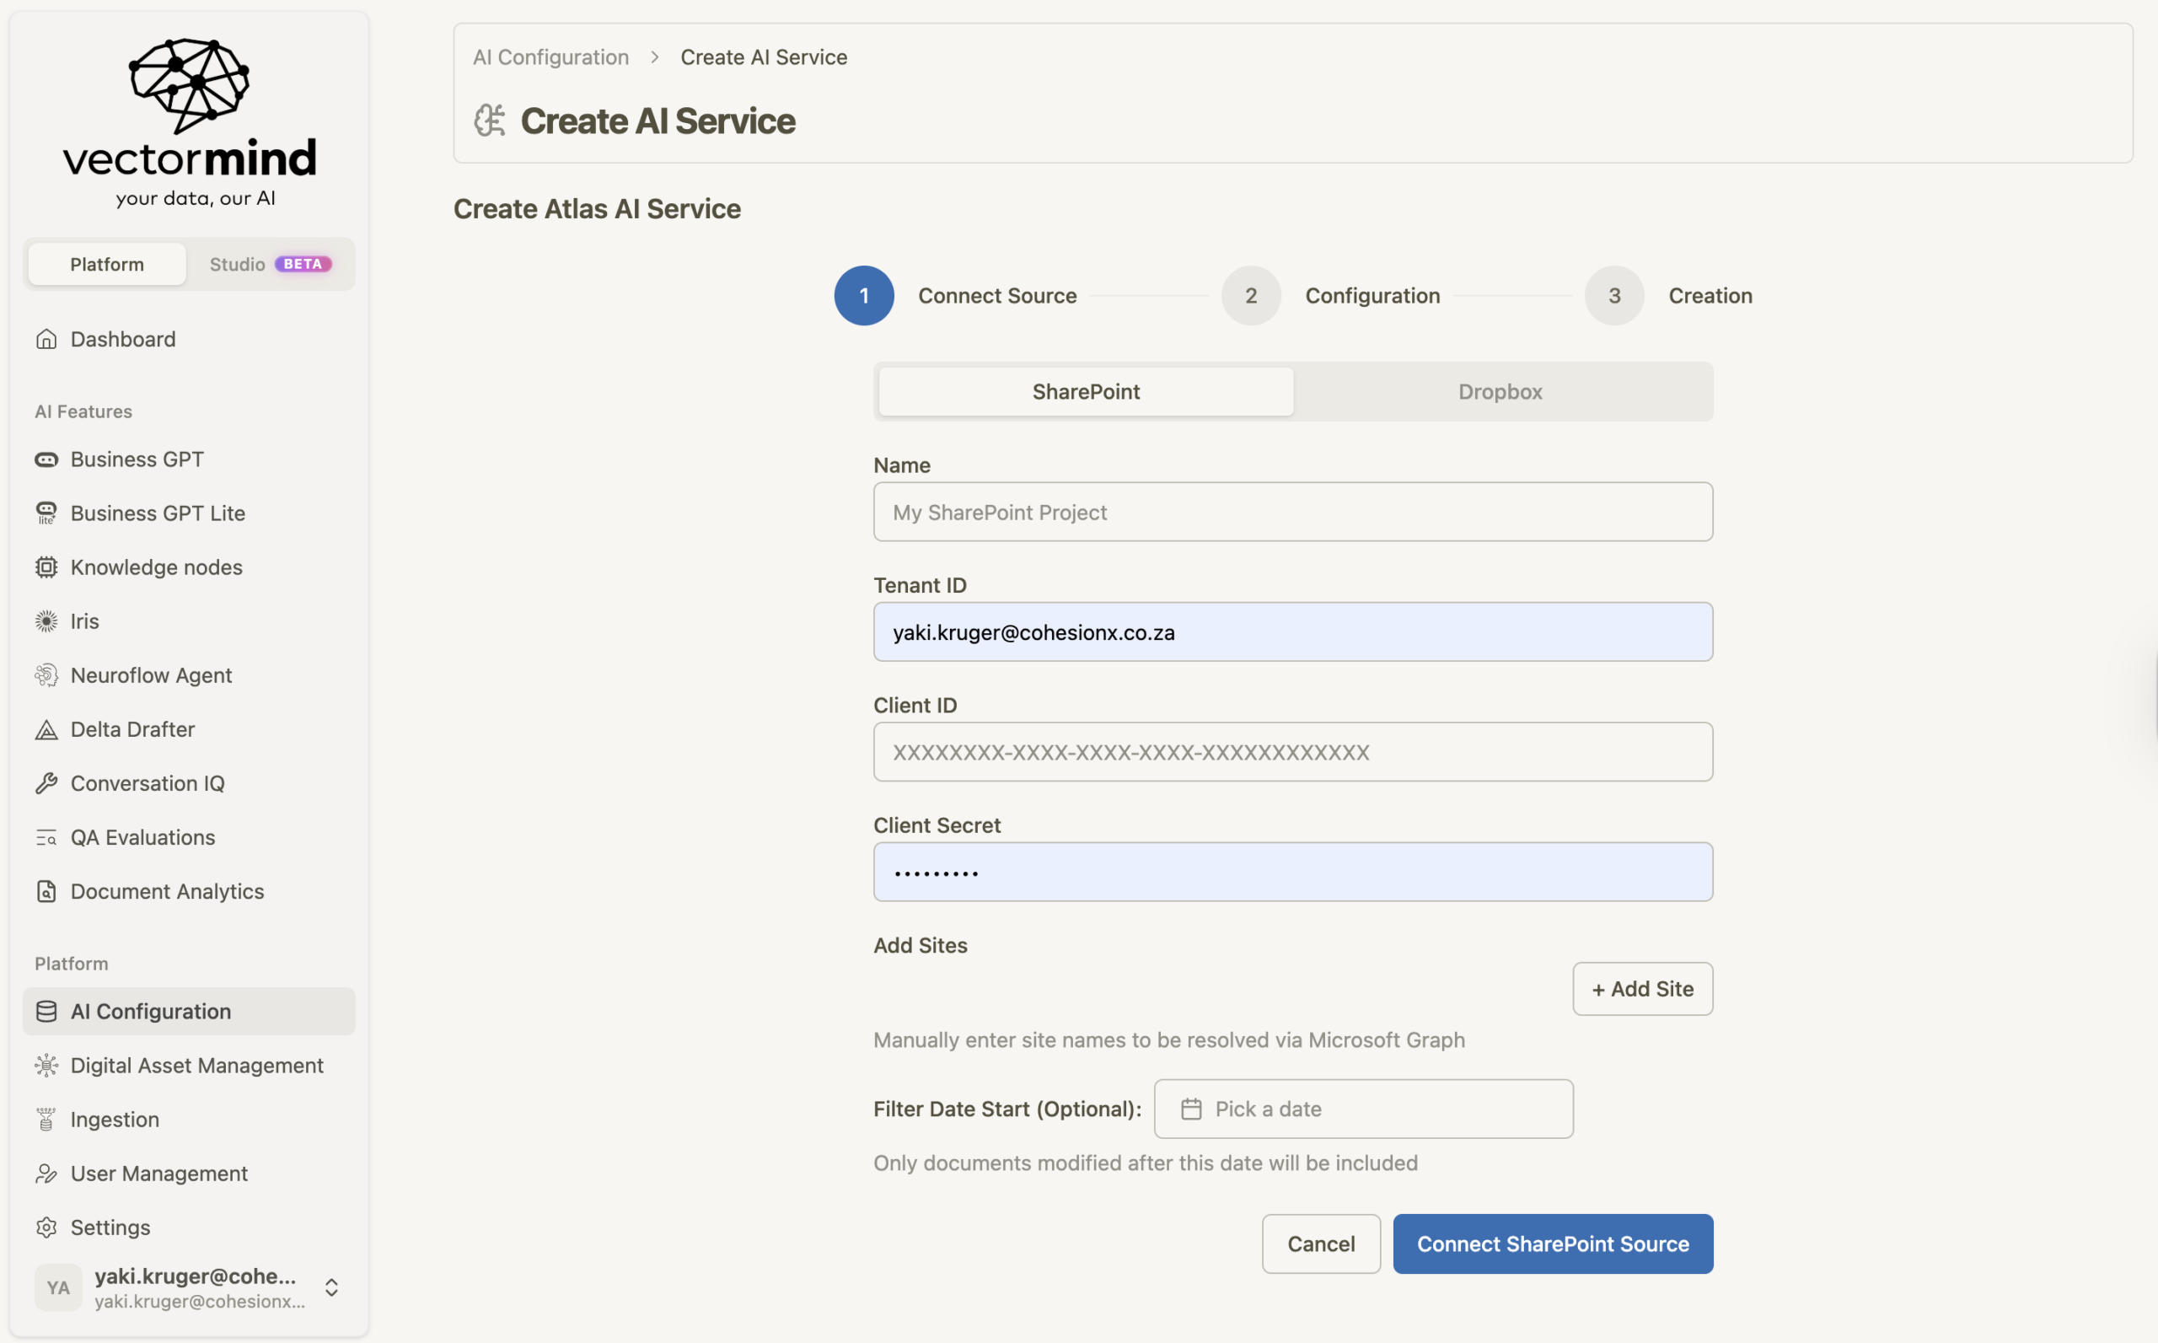Open Document Analytics
2158x1343 pixels.
click(x=189, y=892)
